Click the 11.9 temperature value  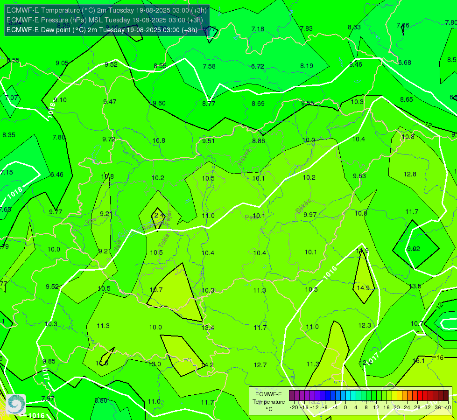[x=362, y=251]
